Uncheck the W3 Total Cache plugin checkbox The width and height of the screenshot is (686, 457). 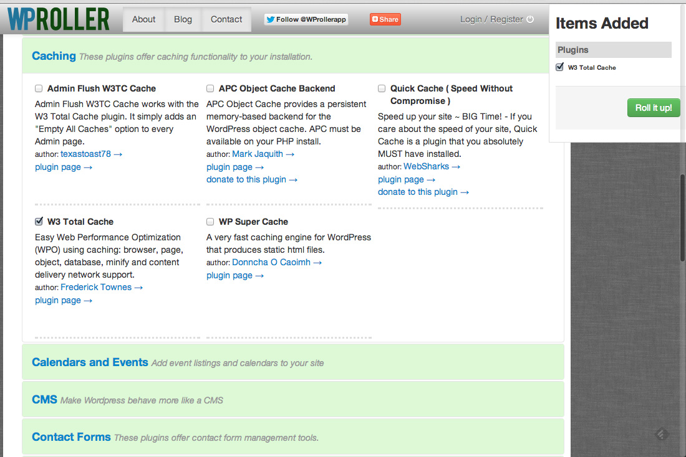click(39, 222)
